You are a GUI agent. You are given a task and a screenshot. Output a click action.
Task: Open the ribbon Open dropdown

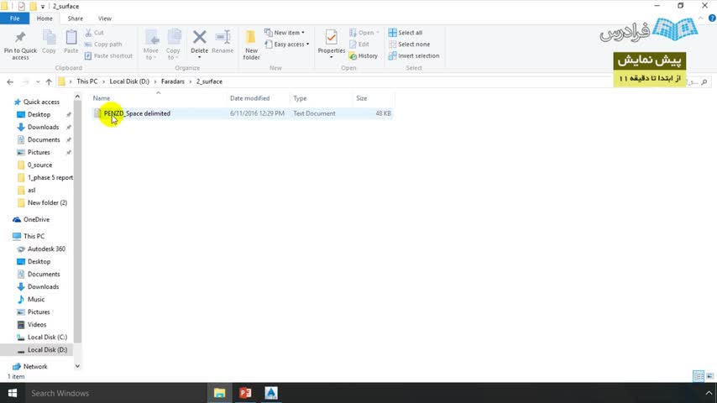pyautogui.click(x=364, y=33)
